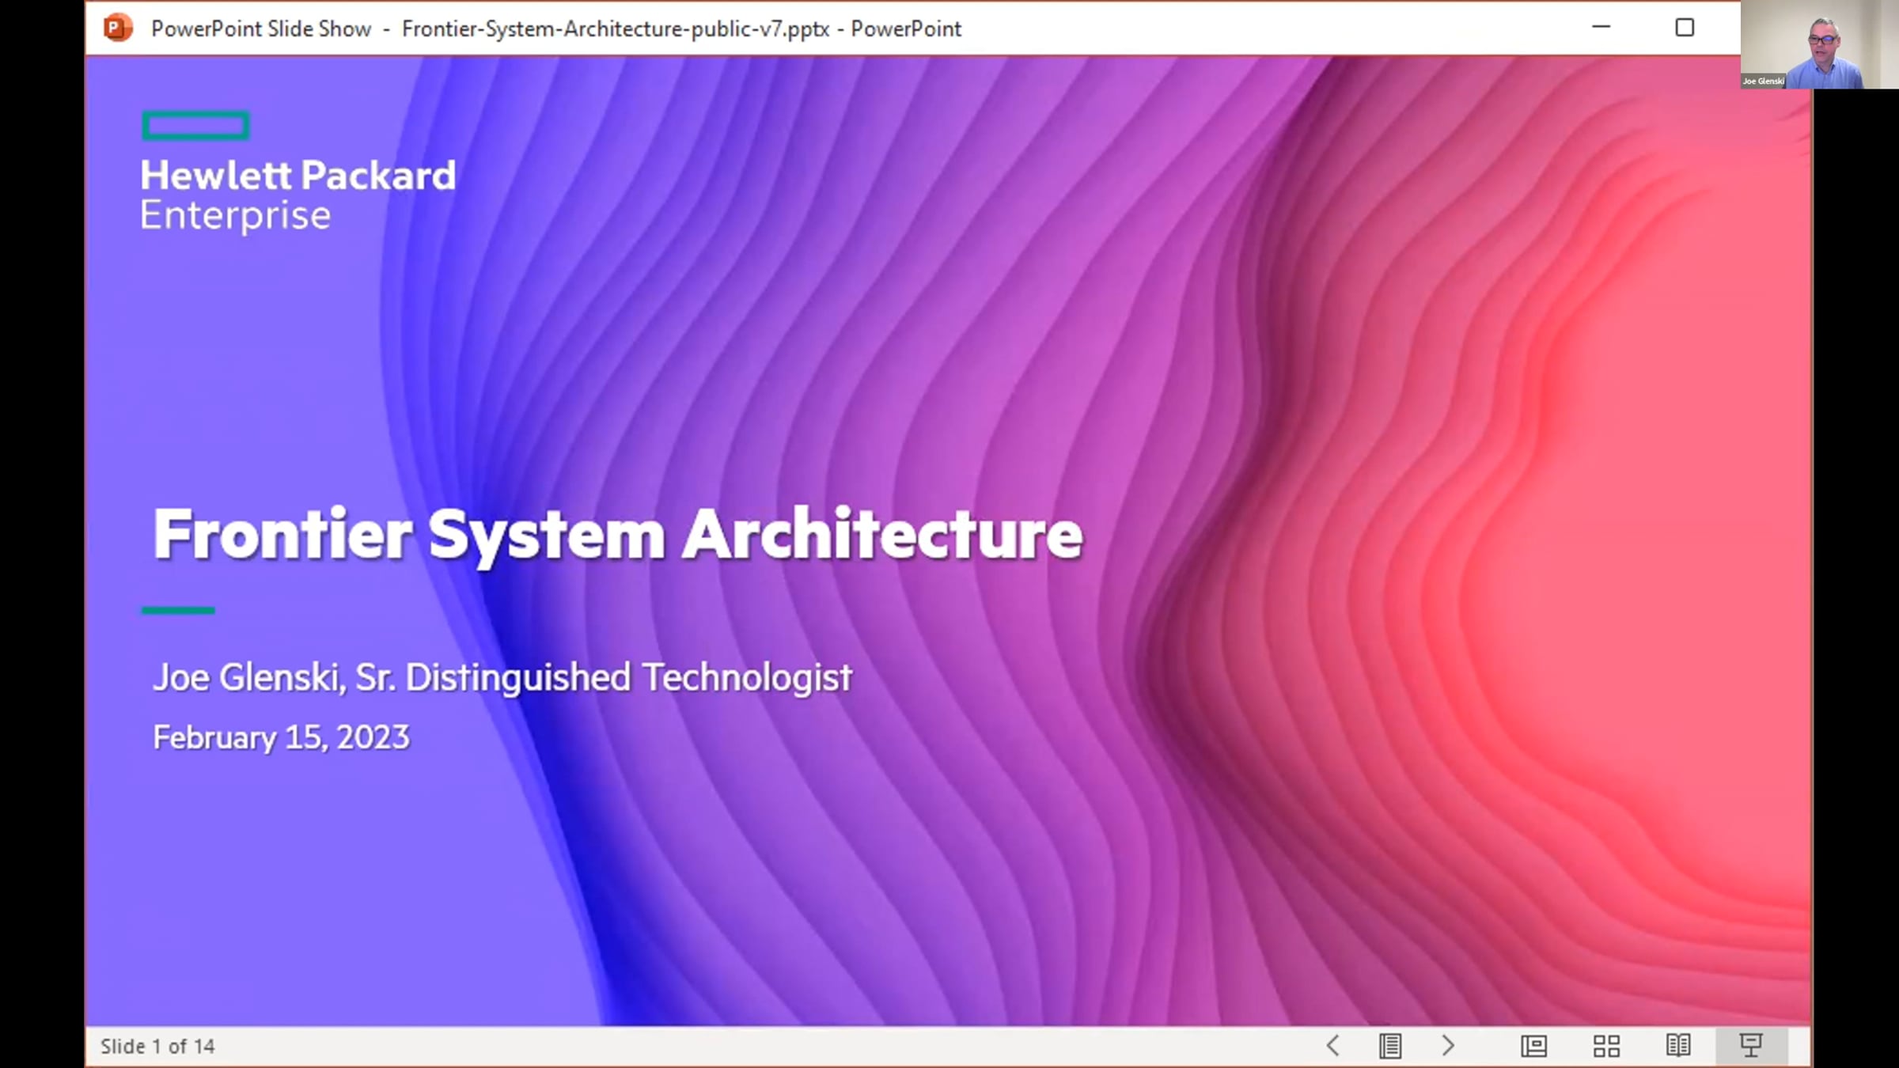Click "Joe Glenski, Sr. Distinguished Technologist" subtitle

point(502,678)
